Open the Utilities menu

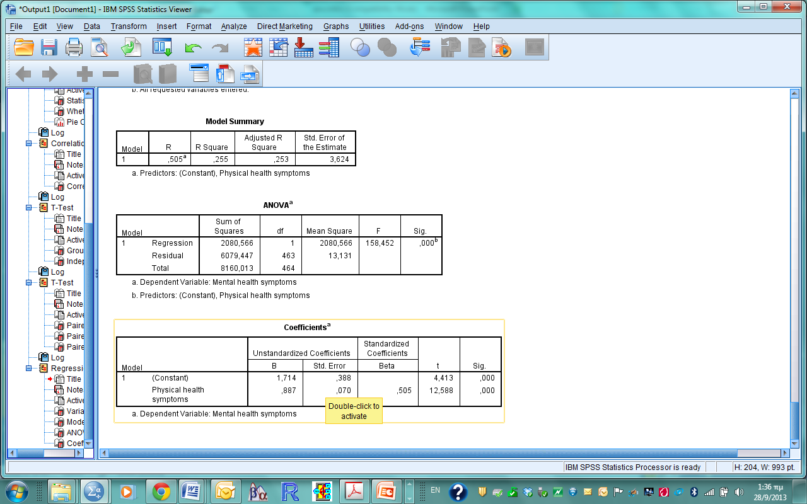372,26
